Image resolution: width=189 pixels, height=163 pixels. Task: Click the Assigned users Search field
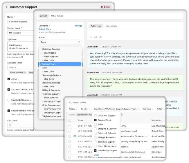point(21,68)
